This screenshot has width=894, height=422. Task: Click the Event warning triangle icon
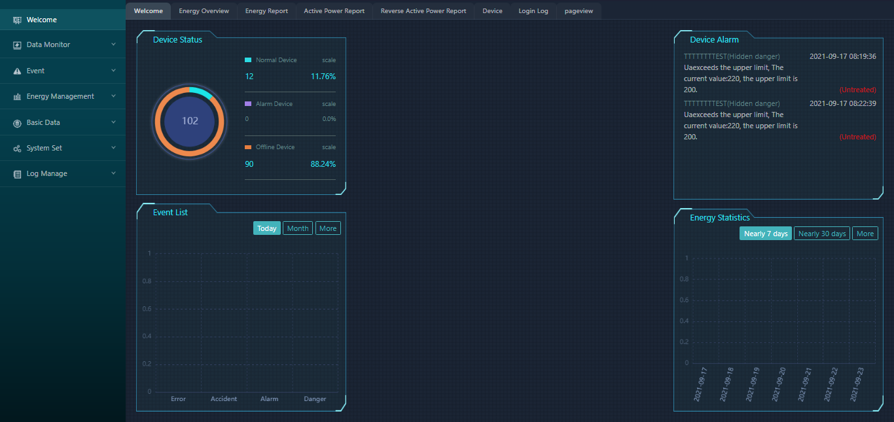click(x=17, y=71)
